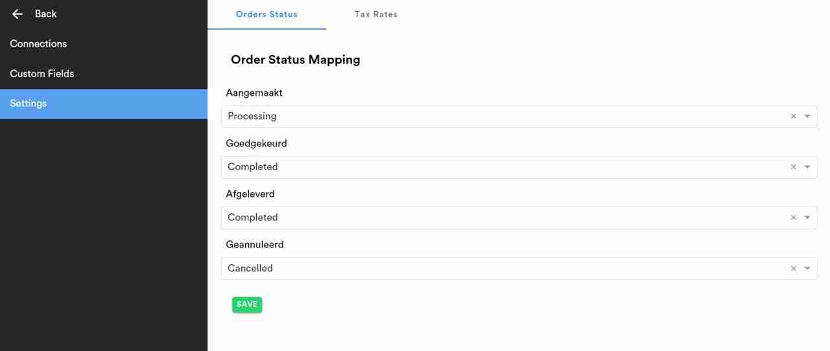
Task: Click the back arrow icon
Action: (x=18, y=14)
